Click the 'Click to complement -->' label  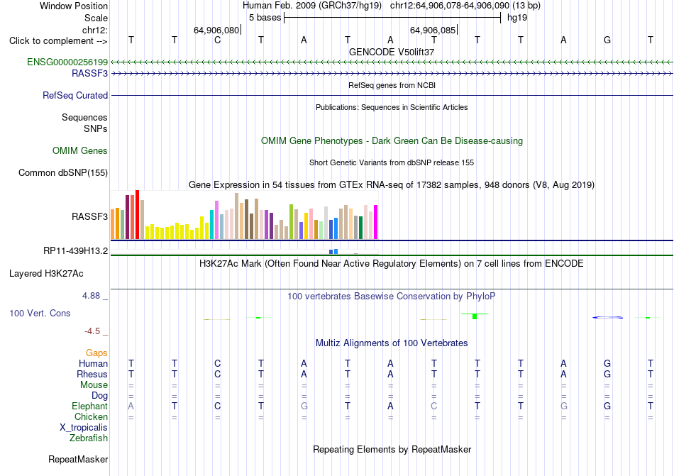pos(58,41)
